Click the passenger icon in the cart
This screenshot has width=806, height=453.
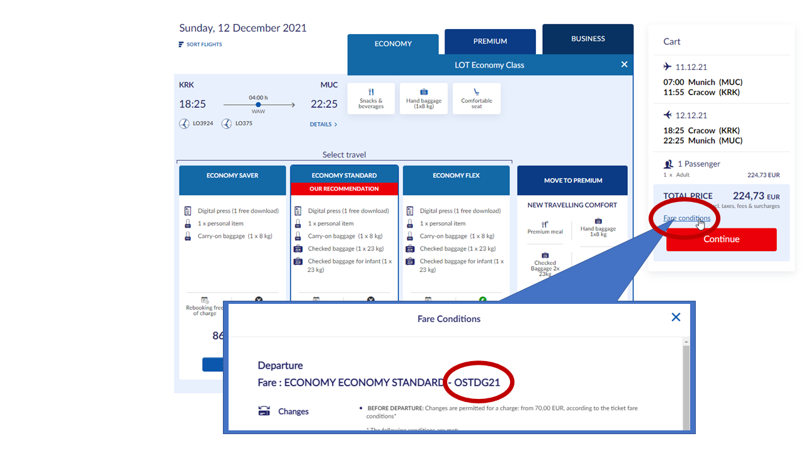669,164
